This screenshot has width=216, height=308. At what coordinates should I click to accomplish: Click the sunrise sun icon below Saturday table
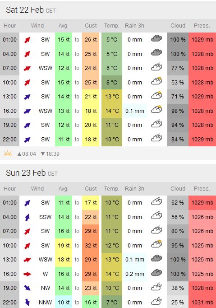(x=8, y=153)
